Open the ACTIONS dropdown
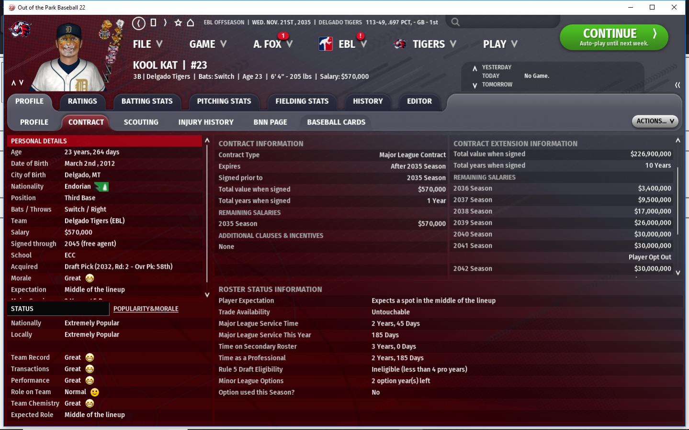 655,121
